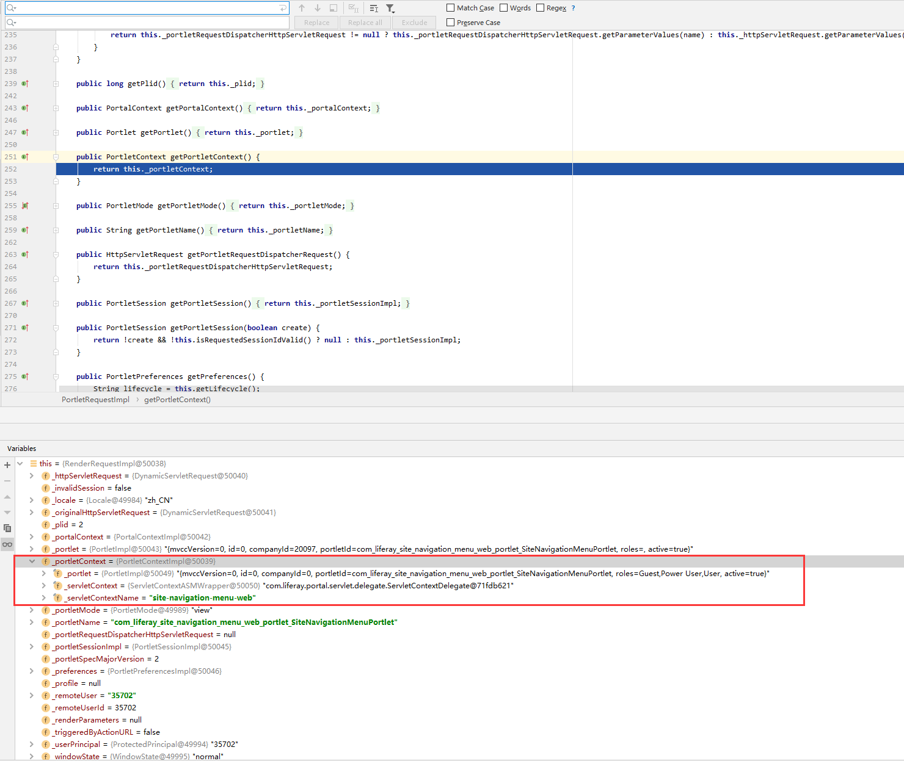Expand the _preferences variable

tap(32, 671)
